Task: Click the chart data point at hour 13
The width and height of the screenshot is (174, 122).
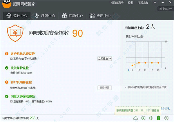Action: pos(158,63)
